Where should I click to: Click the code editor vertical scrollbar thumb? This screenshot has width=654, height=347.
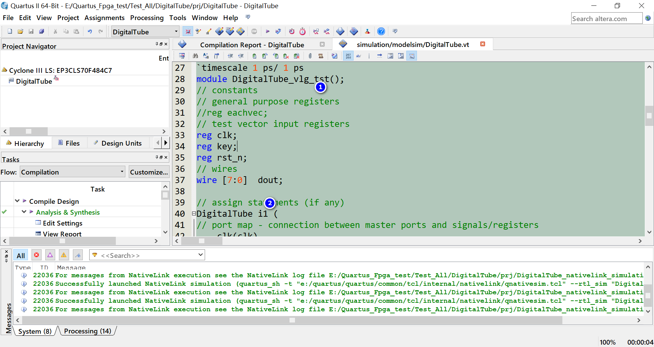click(649, 116)
